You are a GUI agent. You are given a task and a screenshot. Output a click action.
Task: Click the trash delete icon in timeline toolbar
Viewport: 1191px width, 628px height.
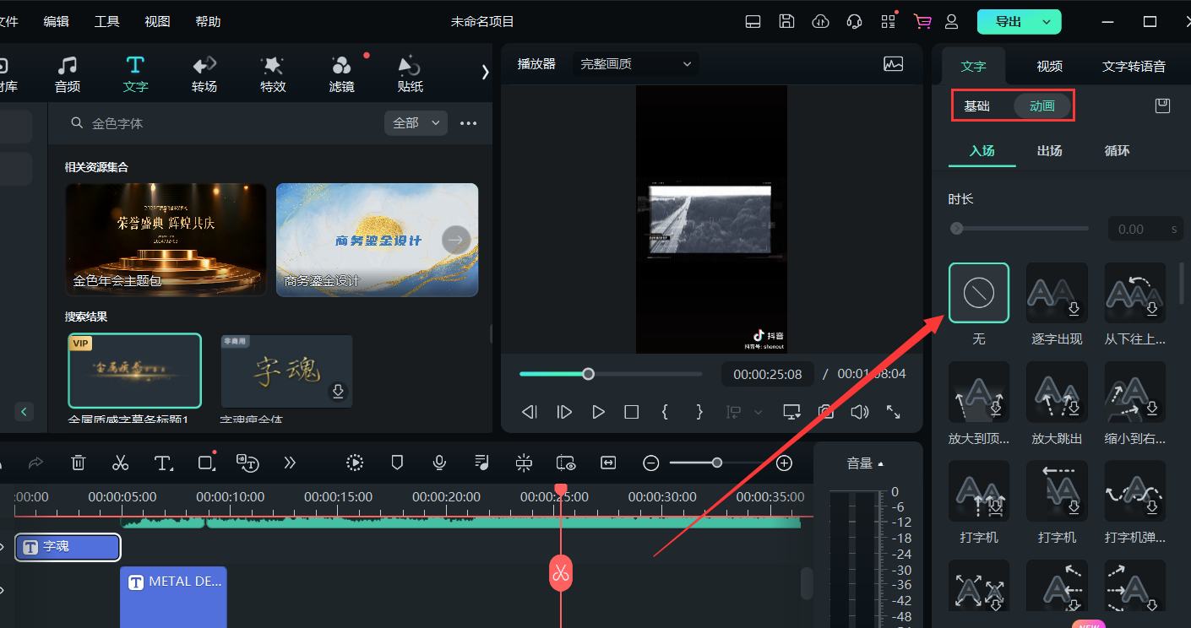[x=78, y=463]
